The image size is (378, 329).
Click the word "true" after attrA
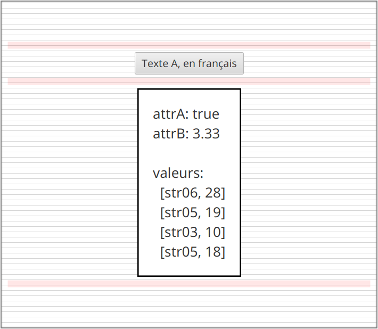tap(206, 114)
